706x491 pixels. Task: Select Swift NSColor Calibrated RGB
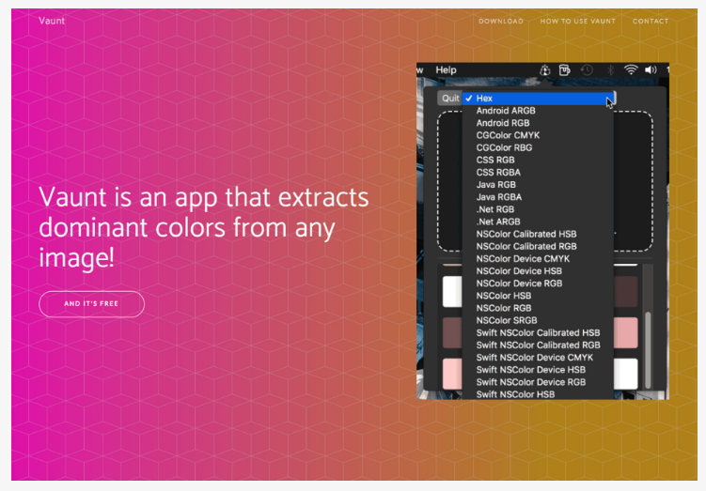pos(538,345)
